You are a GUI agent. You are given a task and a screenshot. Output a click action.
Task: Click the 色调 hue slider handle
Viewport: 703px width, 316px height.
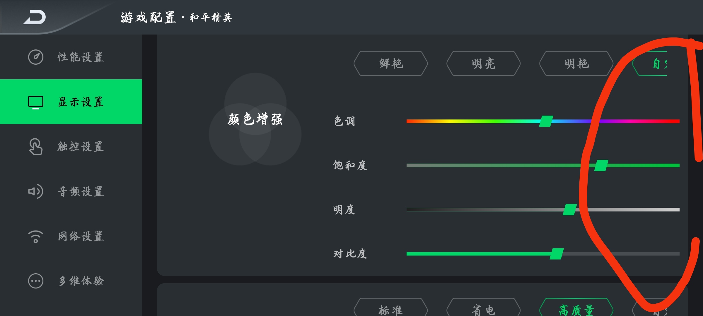pos(546,121)
